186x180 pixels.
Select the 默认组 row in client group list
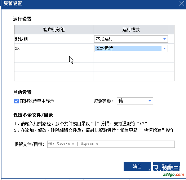coord(54,39)
